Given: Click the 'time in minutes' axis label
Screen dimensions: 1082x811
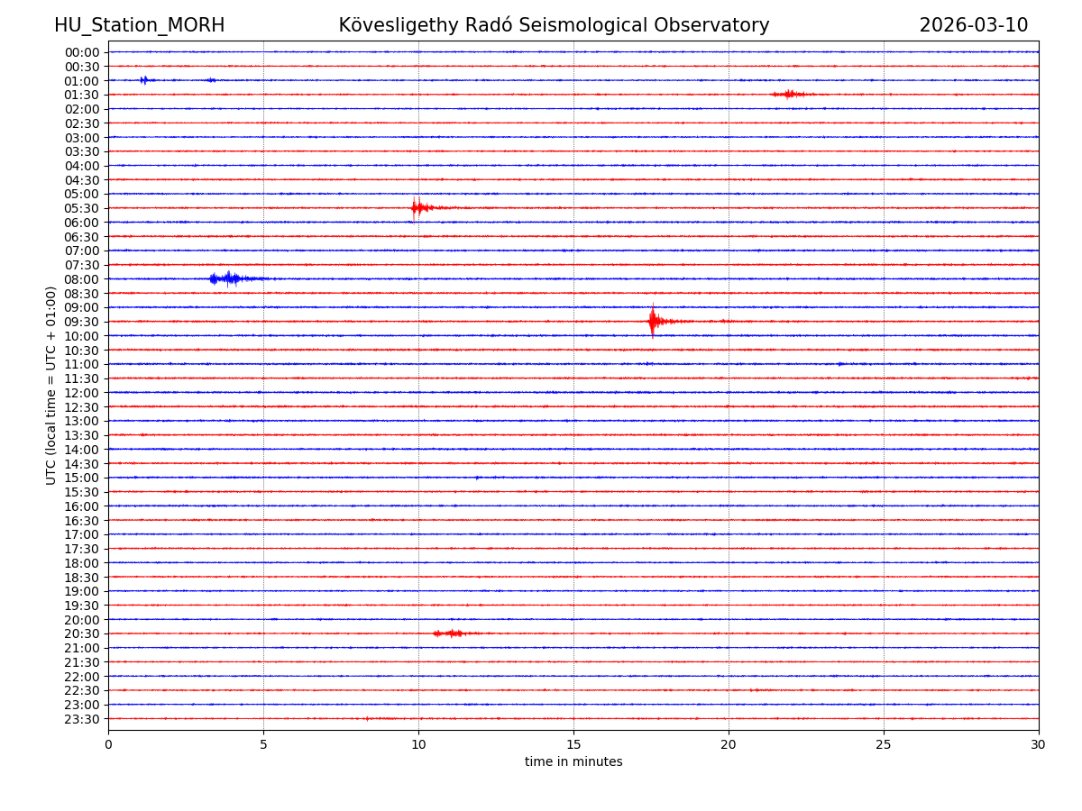Looking at the screenshot, I should click(x=573, y=762).
